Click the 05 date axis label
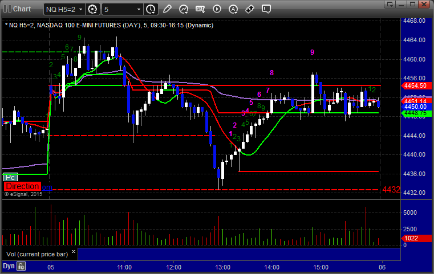The height and width of the screenshot is (274, 434). click(x=51, y=267)
